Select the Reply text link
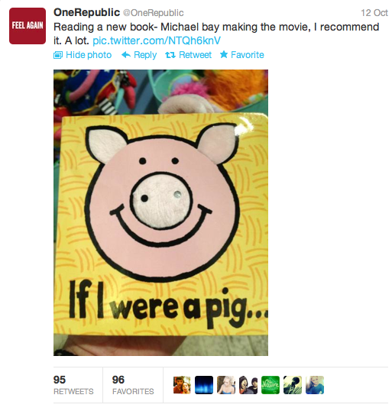This screenshot has height=411, width=392. [145, 55]
